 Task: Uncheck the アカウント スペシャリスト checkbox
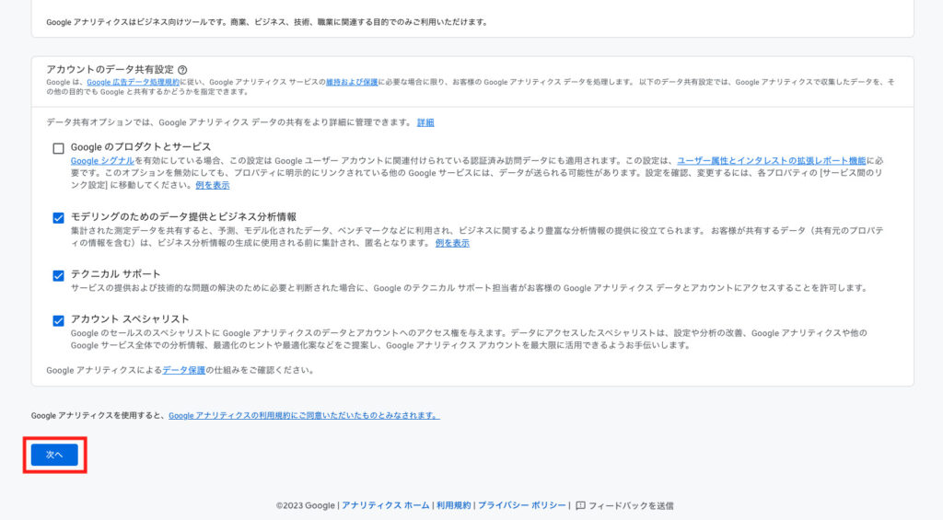point(58,320)
